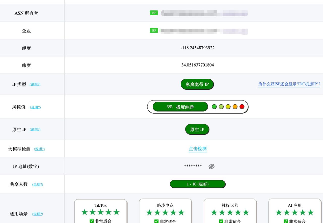
Task: Open the 为什么双ISP还会显示"IDC机房IP" link
Action: point(289,84)
